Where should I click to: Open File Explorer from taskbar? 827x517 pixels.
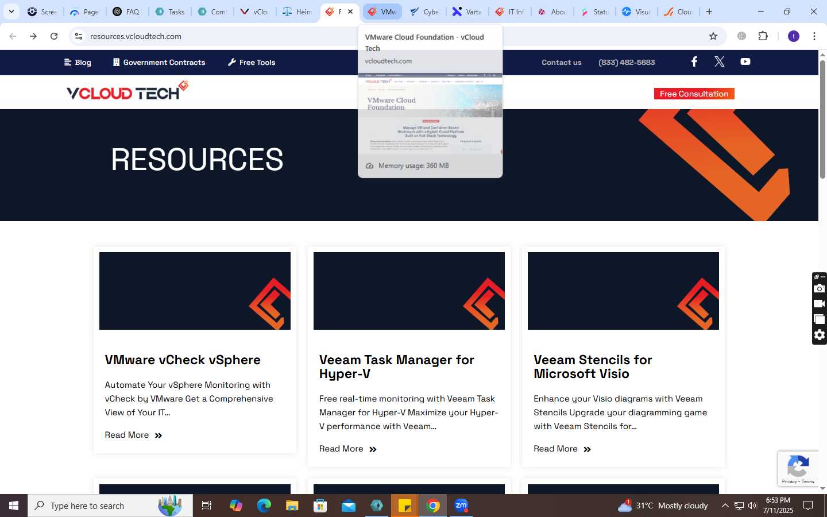(292, 506)
